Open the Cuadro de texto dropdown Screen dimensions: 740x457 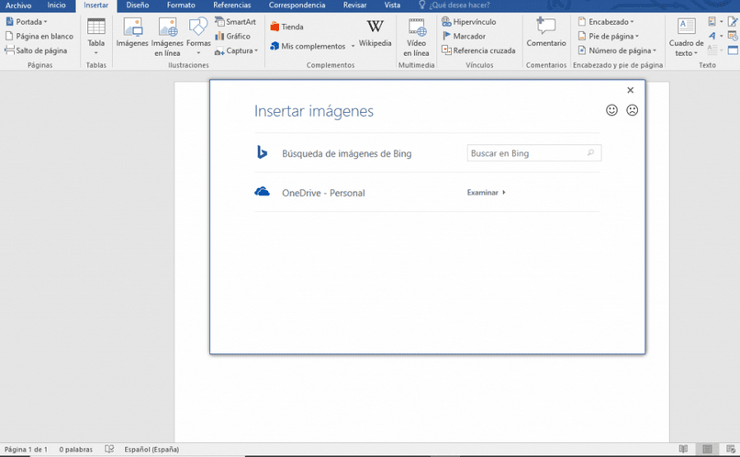[686, 37]
